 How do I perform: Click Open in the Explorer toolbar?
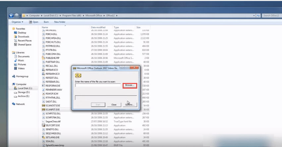tap(33, 22)
